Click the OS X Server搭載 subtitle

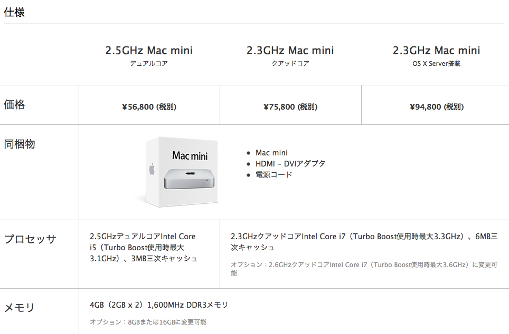click(x=436, y=63)
